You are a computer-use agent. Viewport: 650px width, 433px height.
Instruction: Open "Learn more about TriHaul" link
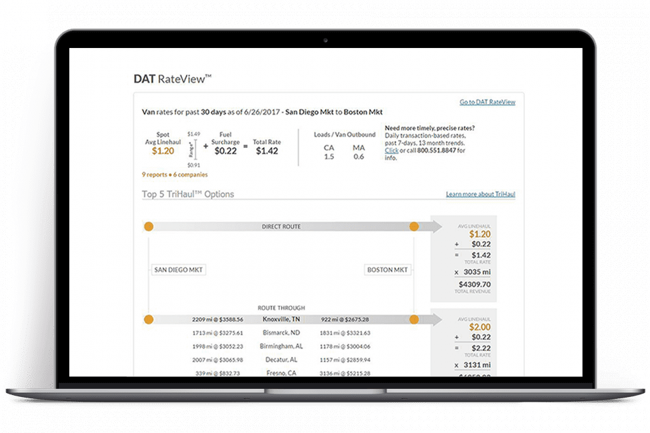click(x=481, y=194)
